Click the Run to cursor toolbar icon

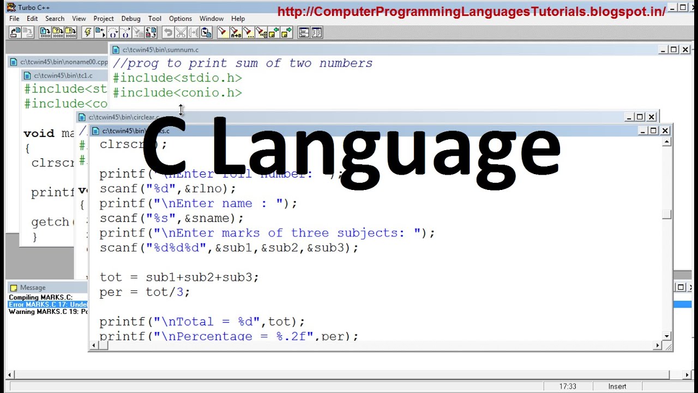[100, 33]
